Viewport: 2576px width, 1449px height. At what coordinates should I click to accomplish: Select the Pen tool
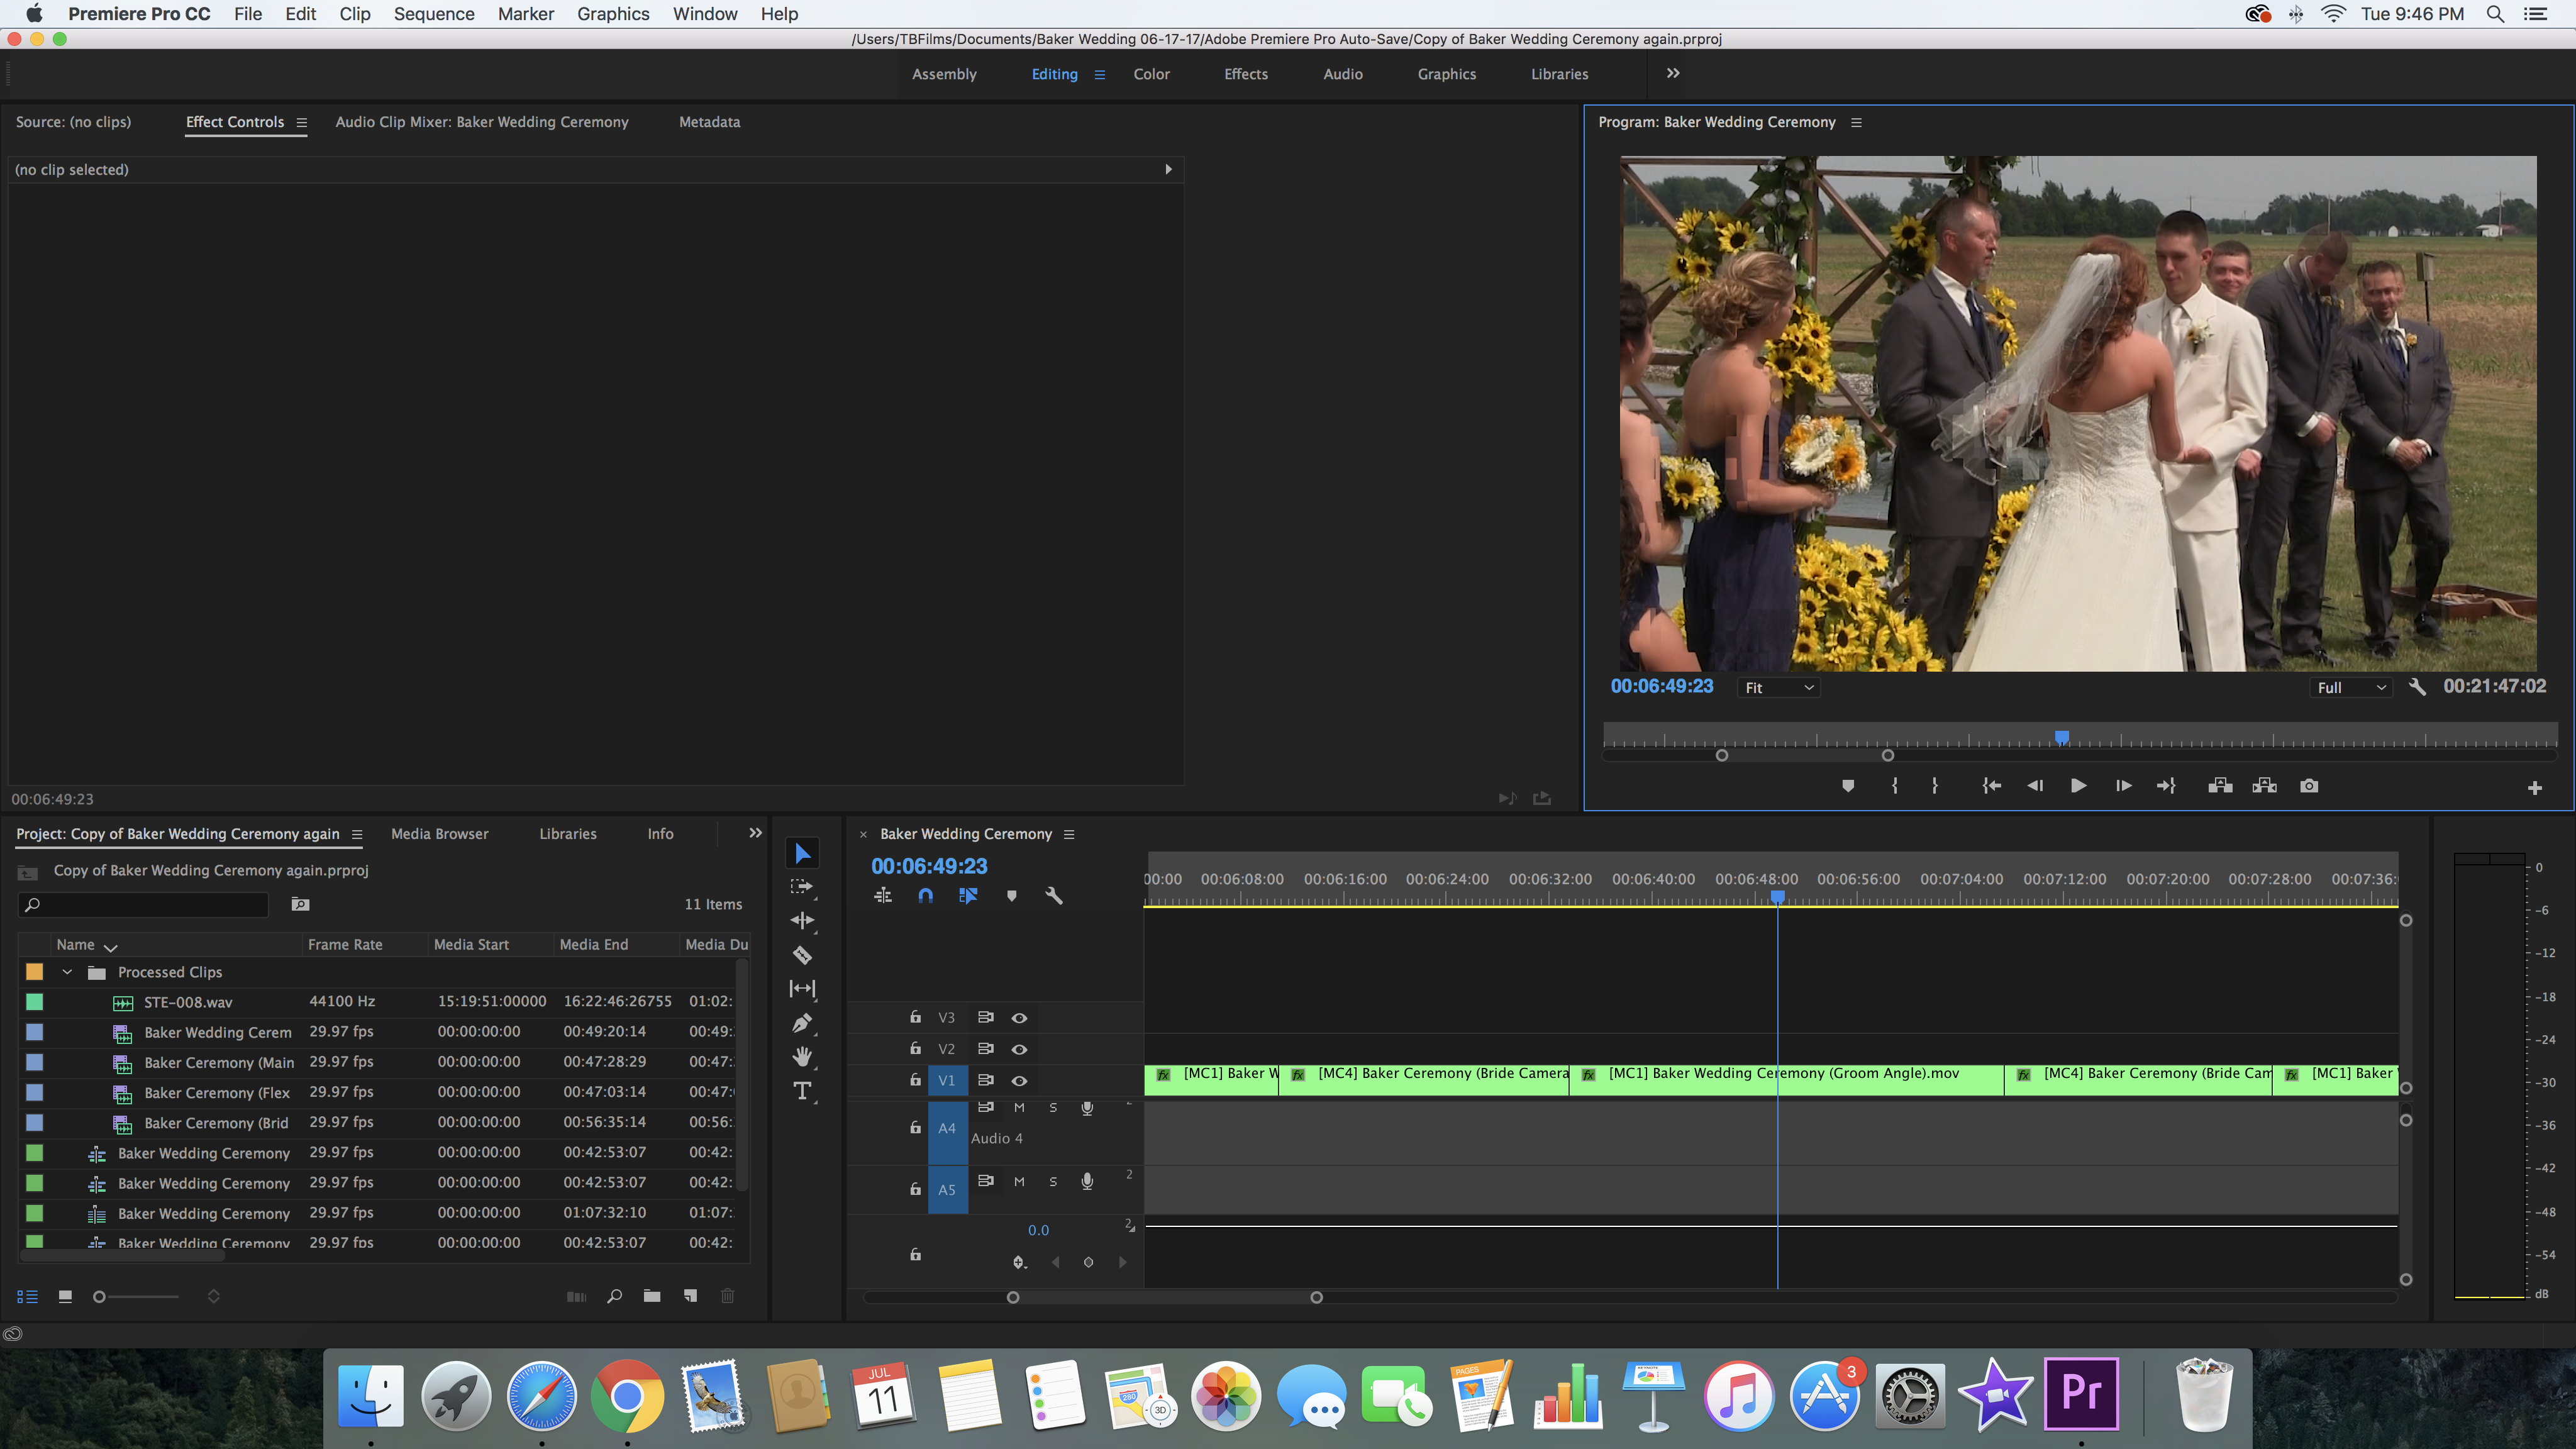(802, 1023)
